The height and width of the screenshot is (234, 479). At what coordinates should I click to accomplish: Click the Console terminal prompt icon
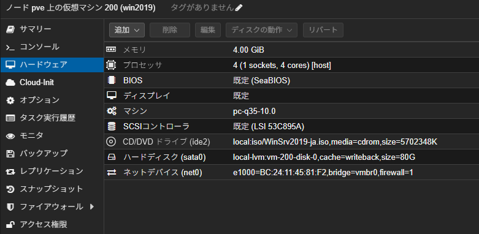click(x=10, y=47)
